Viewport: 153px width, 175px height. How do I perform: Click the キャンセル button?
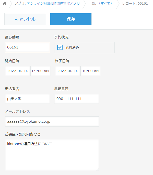(x=25, y=19)
